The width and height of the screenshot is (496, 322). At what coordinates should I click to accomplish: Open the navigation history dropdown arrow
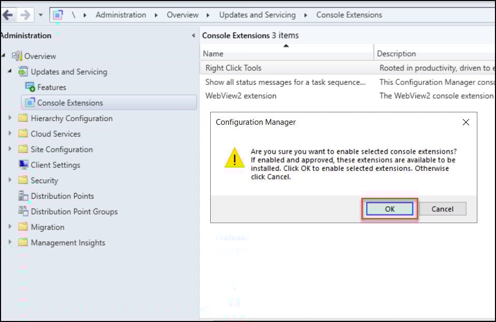click(x=40, y=15)
